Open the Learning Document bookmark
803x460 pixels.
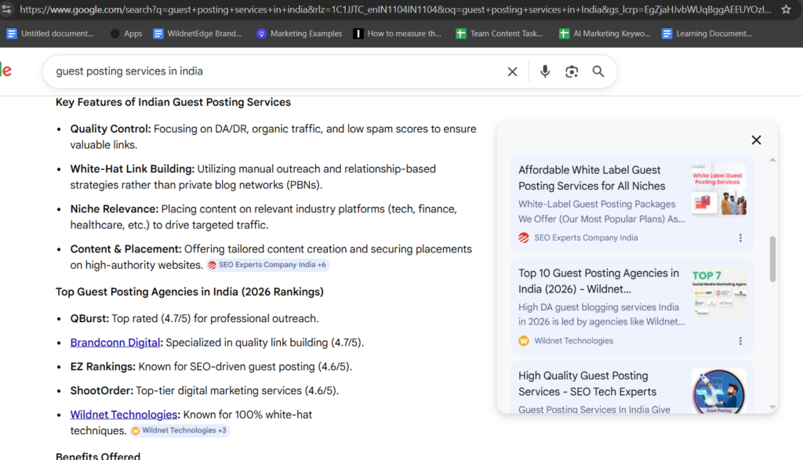pyautogui.click(x=707, y=34)
